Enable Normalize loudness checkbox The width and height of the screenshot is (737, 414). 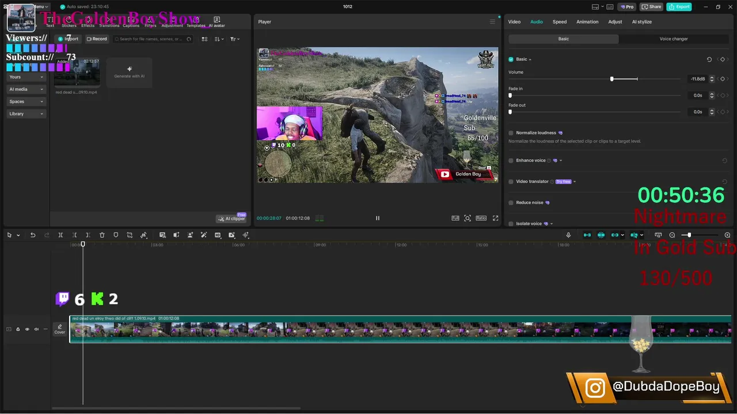tap(511, 133)
